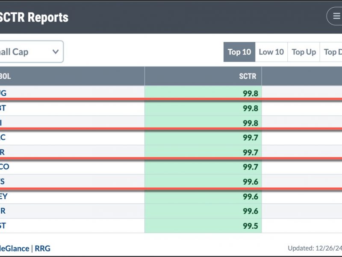Expand the Small Cap dropdown chevron
Viewport: 342px width, 257px height.
[x=56, y=52]
